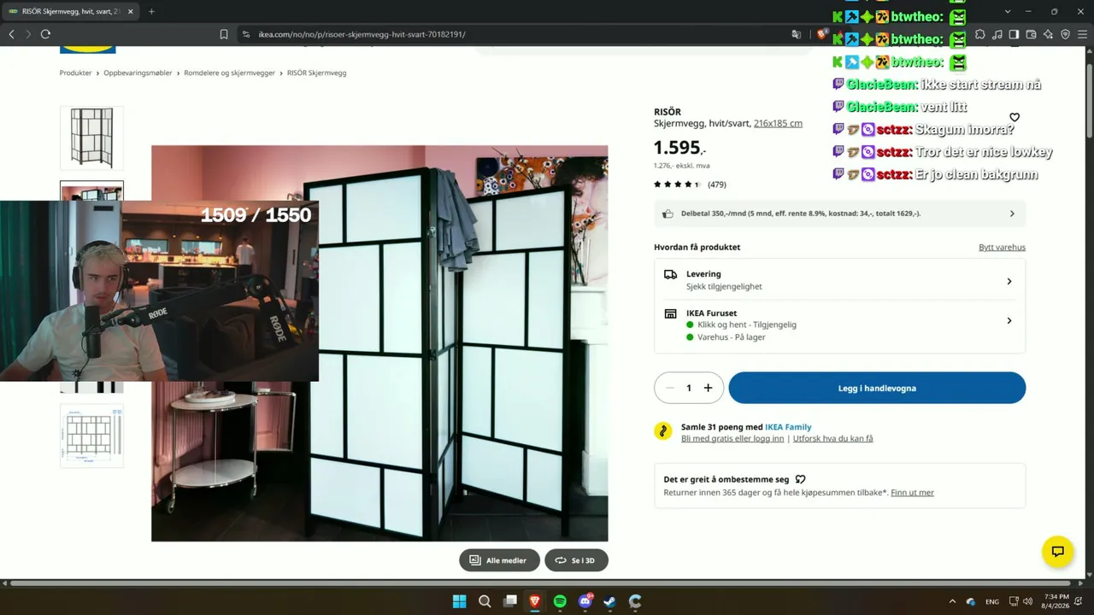Image resolution: width=1094 pixels, height=615 pixels.
Task: Click Bli med gratis eller logg inn
Action: tap(732, 439)
